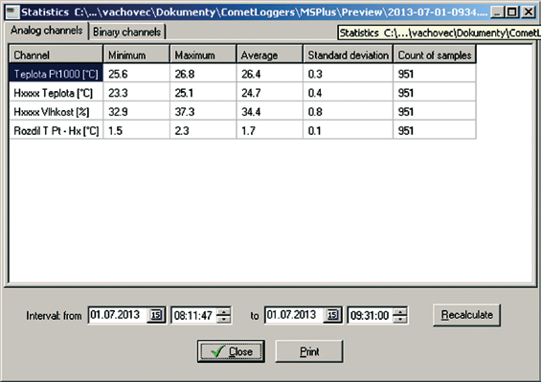
Task: Click the 34.4 average value for Hxxxx Vlhkost
Action: pyautogui.click(x=269, y=111)
